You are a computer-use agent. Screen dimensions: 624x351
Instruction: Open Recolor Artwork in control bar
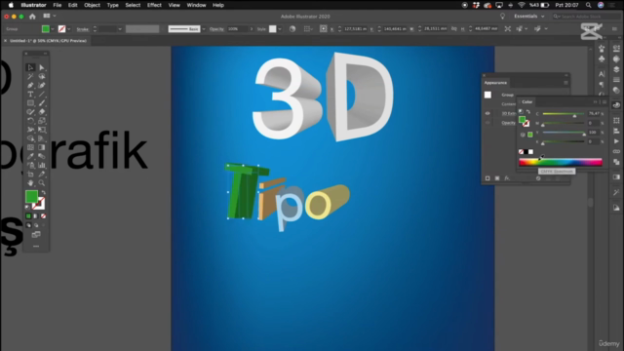click(292, 28)
